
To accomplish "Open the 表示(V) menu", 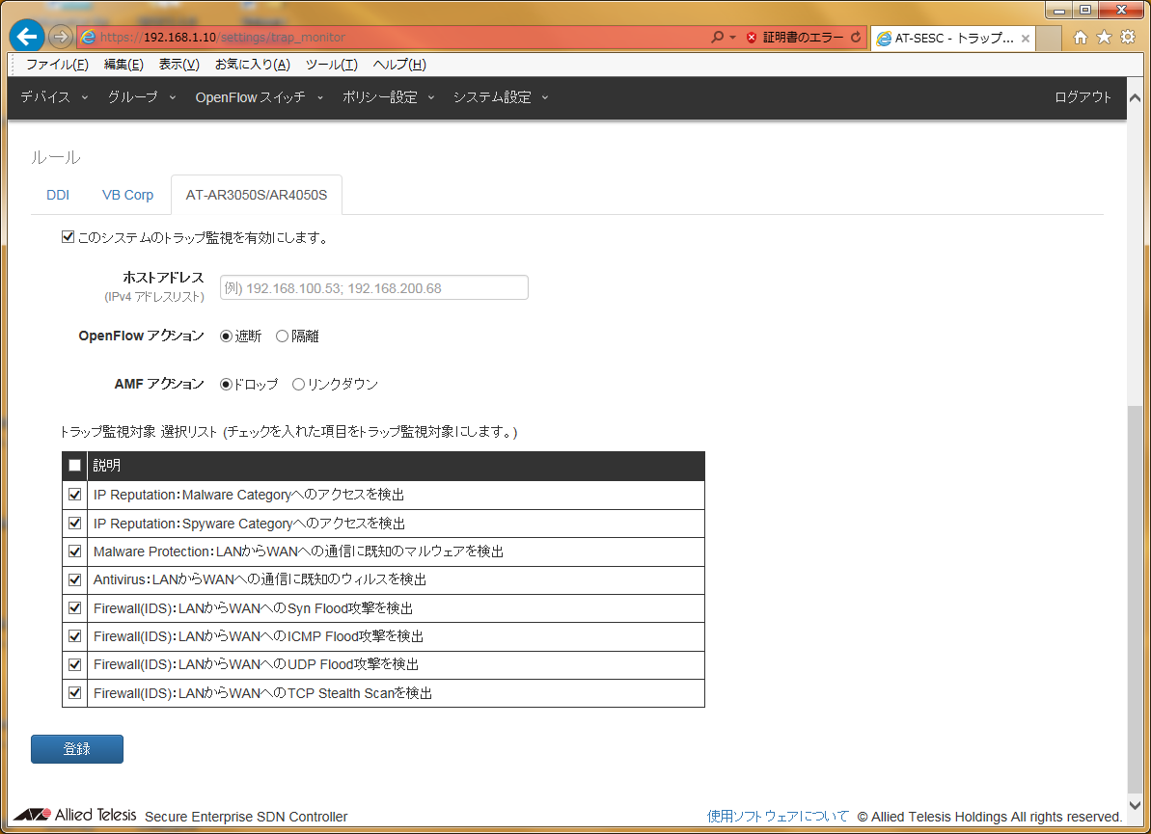I will coord(179,65).
